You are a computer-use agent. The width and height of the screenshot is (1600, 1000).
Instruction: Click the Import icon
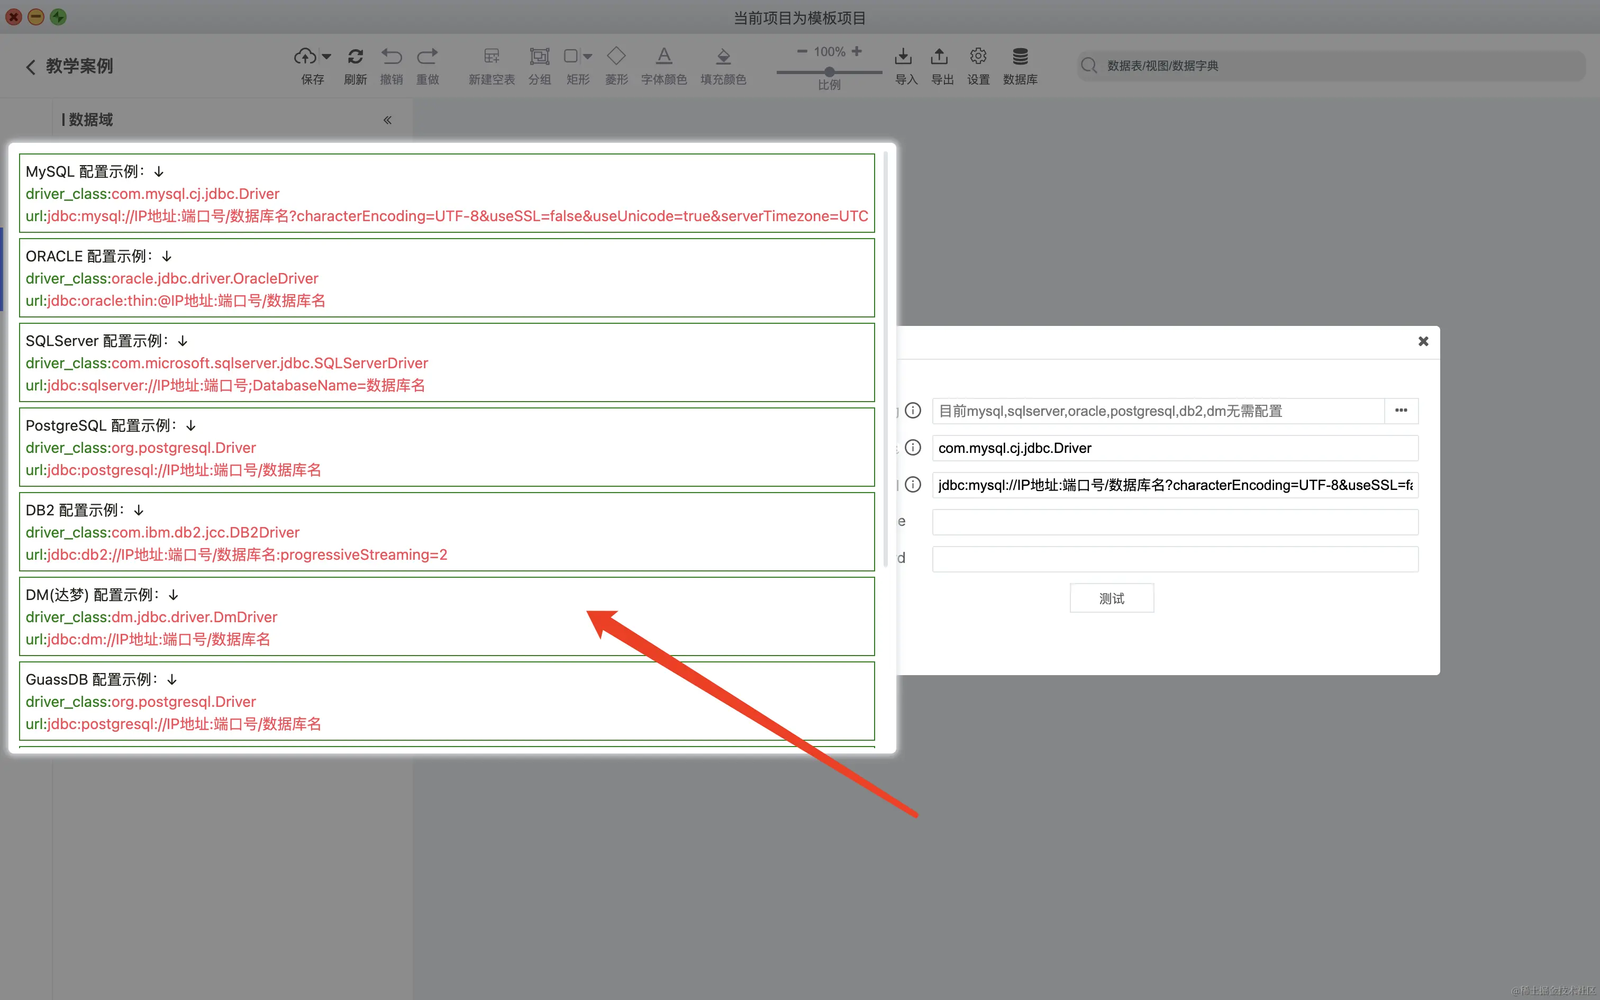pos(903,57)
